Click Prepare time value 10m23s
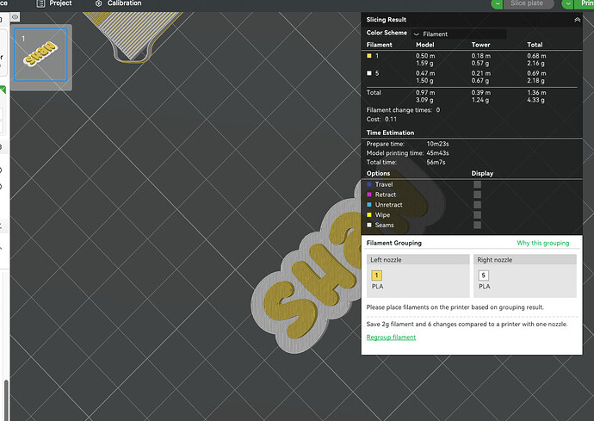Image resolution: width=594 pixels, height=421 pixels. (x=437, y=144)
